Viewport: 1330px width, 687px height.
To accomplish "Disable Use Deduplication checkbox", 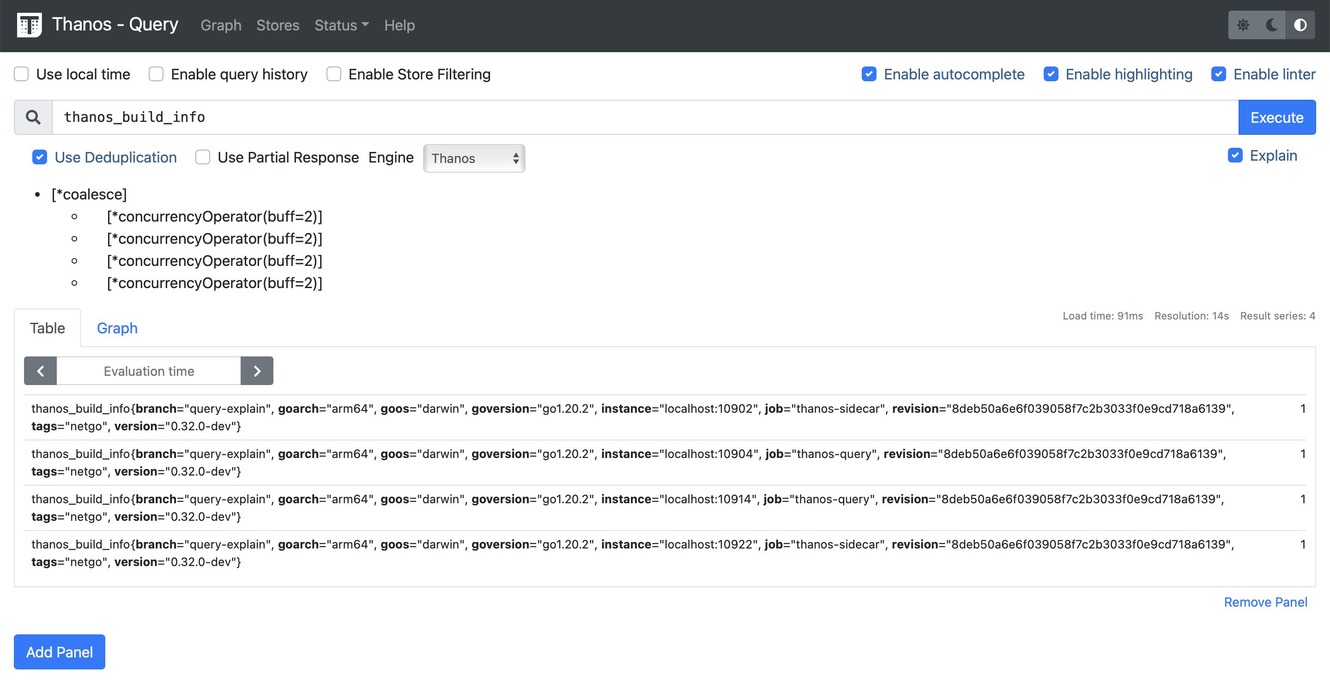I will (x=40, y=157).
